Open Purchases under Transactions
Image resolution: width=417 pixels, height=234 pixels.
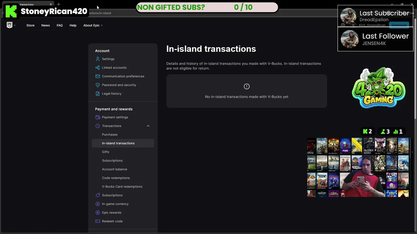pyautogui.click(x=110, y=135)
